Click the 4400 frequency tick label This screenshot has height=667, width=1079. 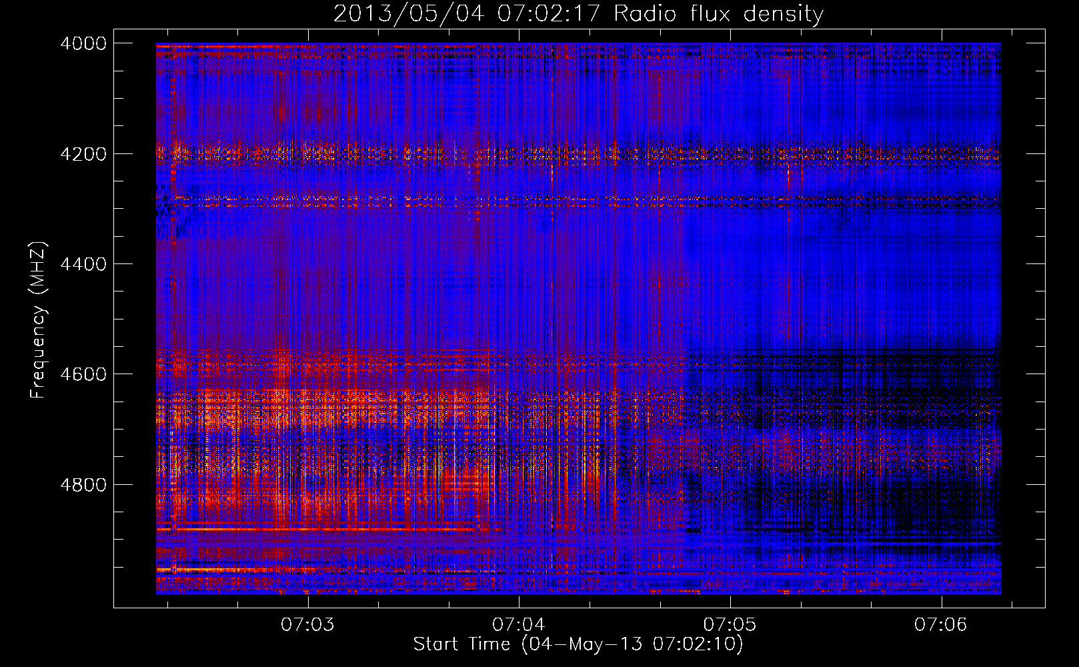[83, 264]
